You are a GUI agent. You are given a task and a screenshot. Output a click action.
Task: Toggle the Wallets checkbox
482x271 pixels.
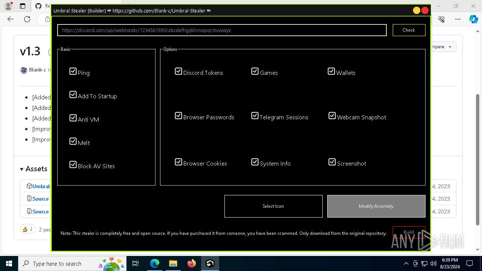coord(331,71)
